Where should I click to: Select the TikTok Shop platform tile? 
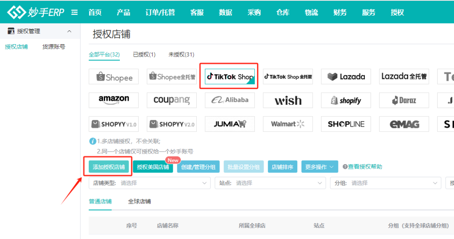tap(230, 77)
